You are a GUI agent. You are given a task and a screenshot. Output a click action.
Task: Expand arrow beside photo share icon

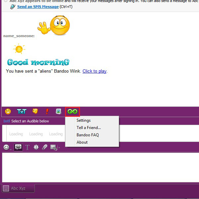(x=59, y=148)
